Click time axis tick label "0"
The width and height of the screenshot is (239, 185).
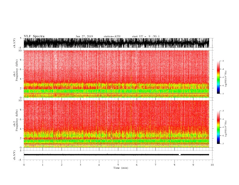pos(24,165)
